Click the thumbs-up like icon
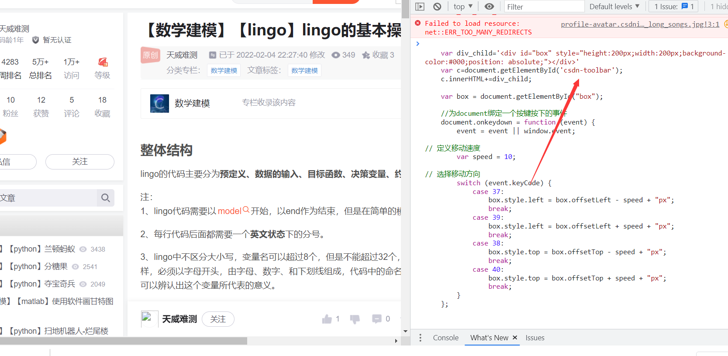The image size is (728, 356). click(x=327, y=319)
